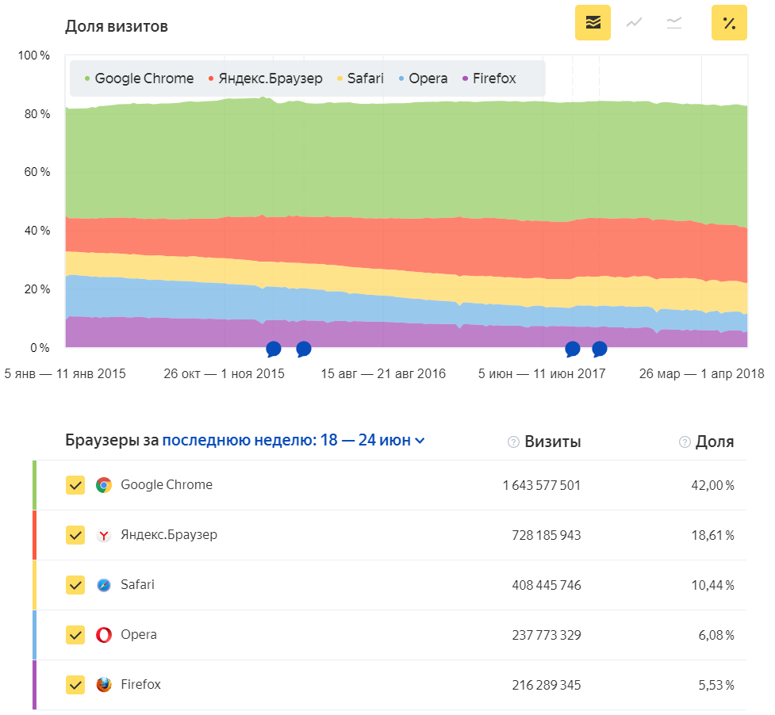Click the Safari legend entry

click(x=360, y=78)
